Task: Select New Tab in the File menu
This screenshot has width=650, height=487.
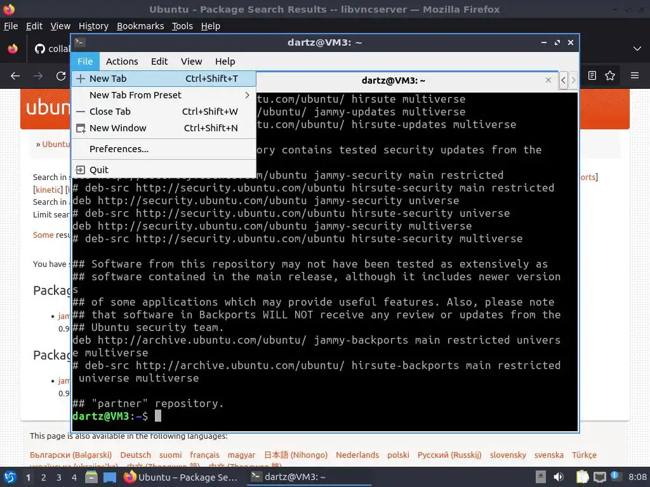Action: coord(164,79)
